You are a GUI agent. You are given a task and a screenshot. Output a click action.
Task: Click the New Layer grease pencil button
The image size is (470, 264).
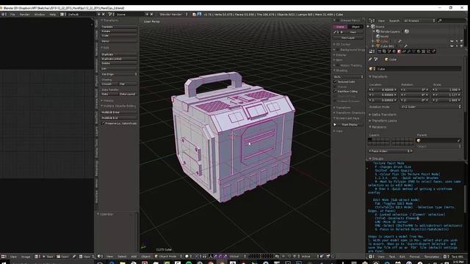(x=348, y=38)
